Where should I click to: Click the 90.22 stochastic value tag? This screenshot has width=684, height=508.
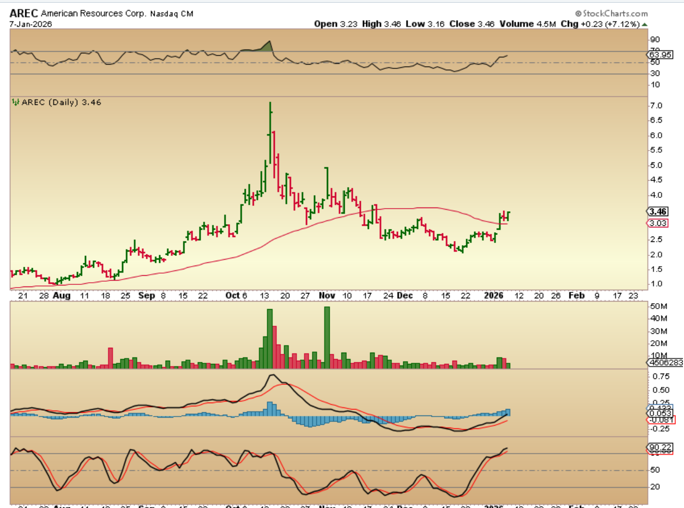[657, 447]
